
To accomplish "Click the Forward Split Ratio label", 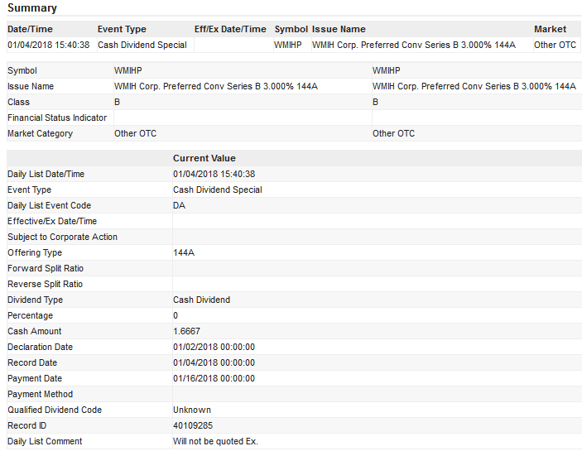I will point(46,268).
